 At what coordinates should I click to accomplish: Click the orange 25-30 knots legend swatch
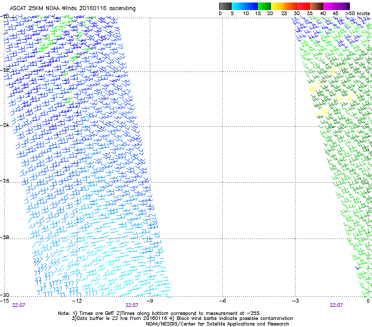[291, 6]
